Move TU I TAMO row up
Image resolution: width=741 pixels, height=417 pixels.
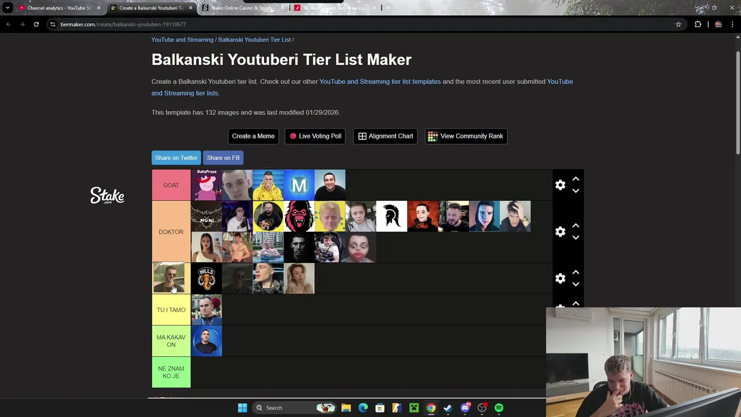(575, 303)
